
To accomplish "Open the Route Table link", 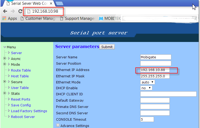I will click(x=21, y=70).
